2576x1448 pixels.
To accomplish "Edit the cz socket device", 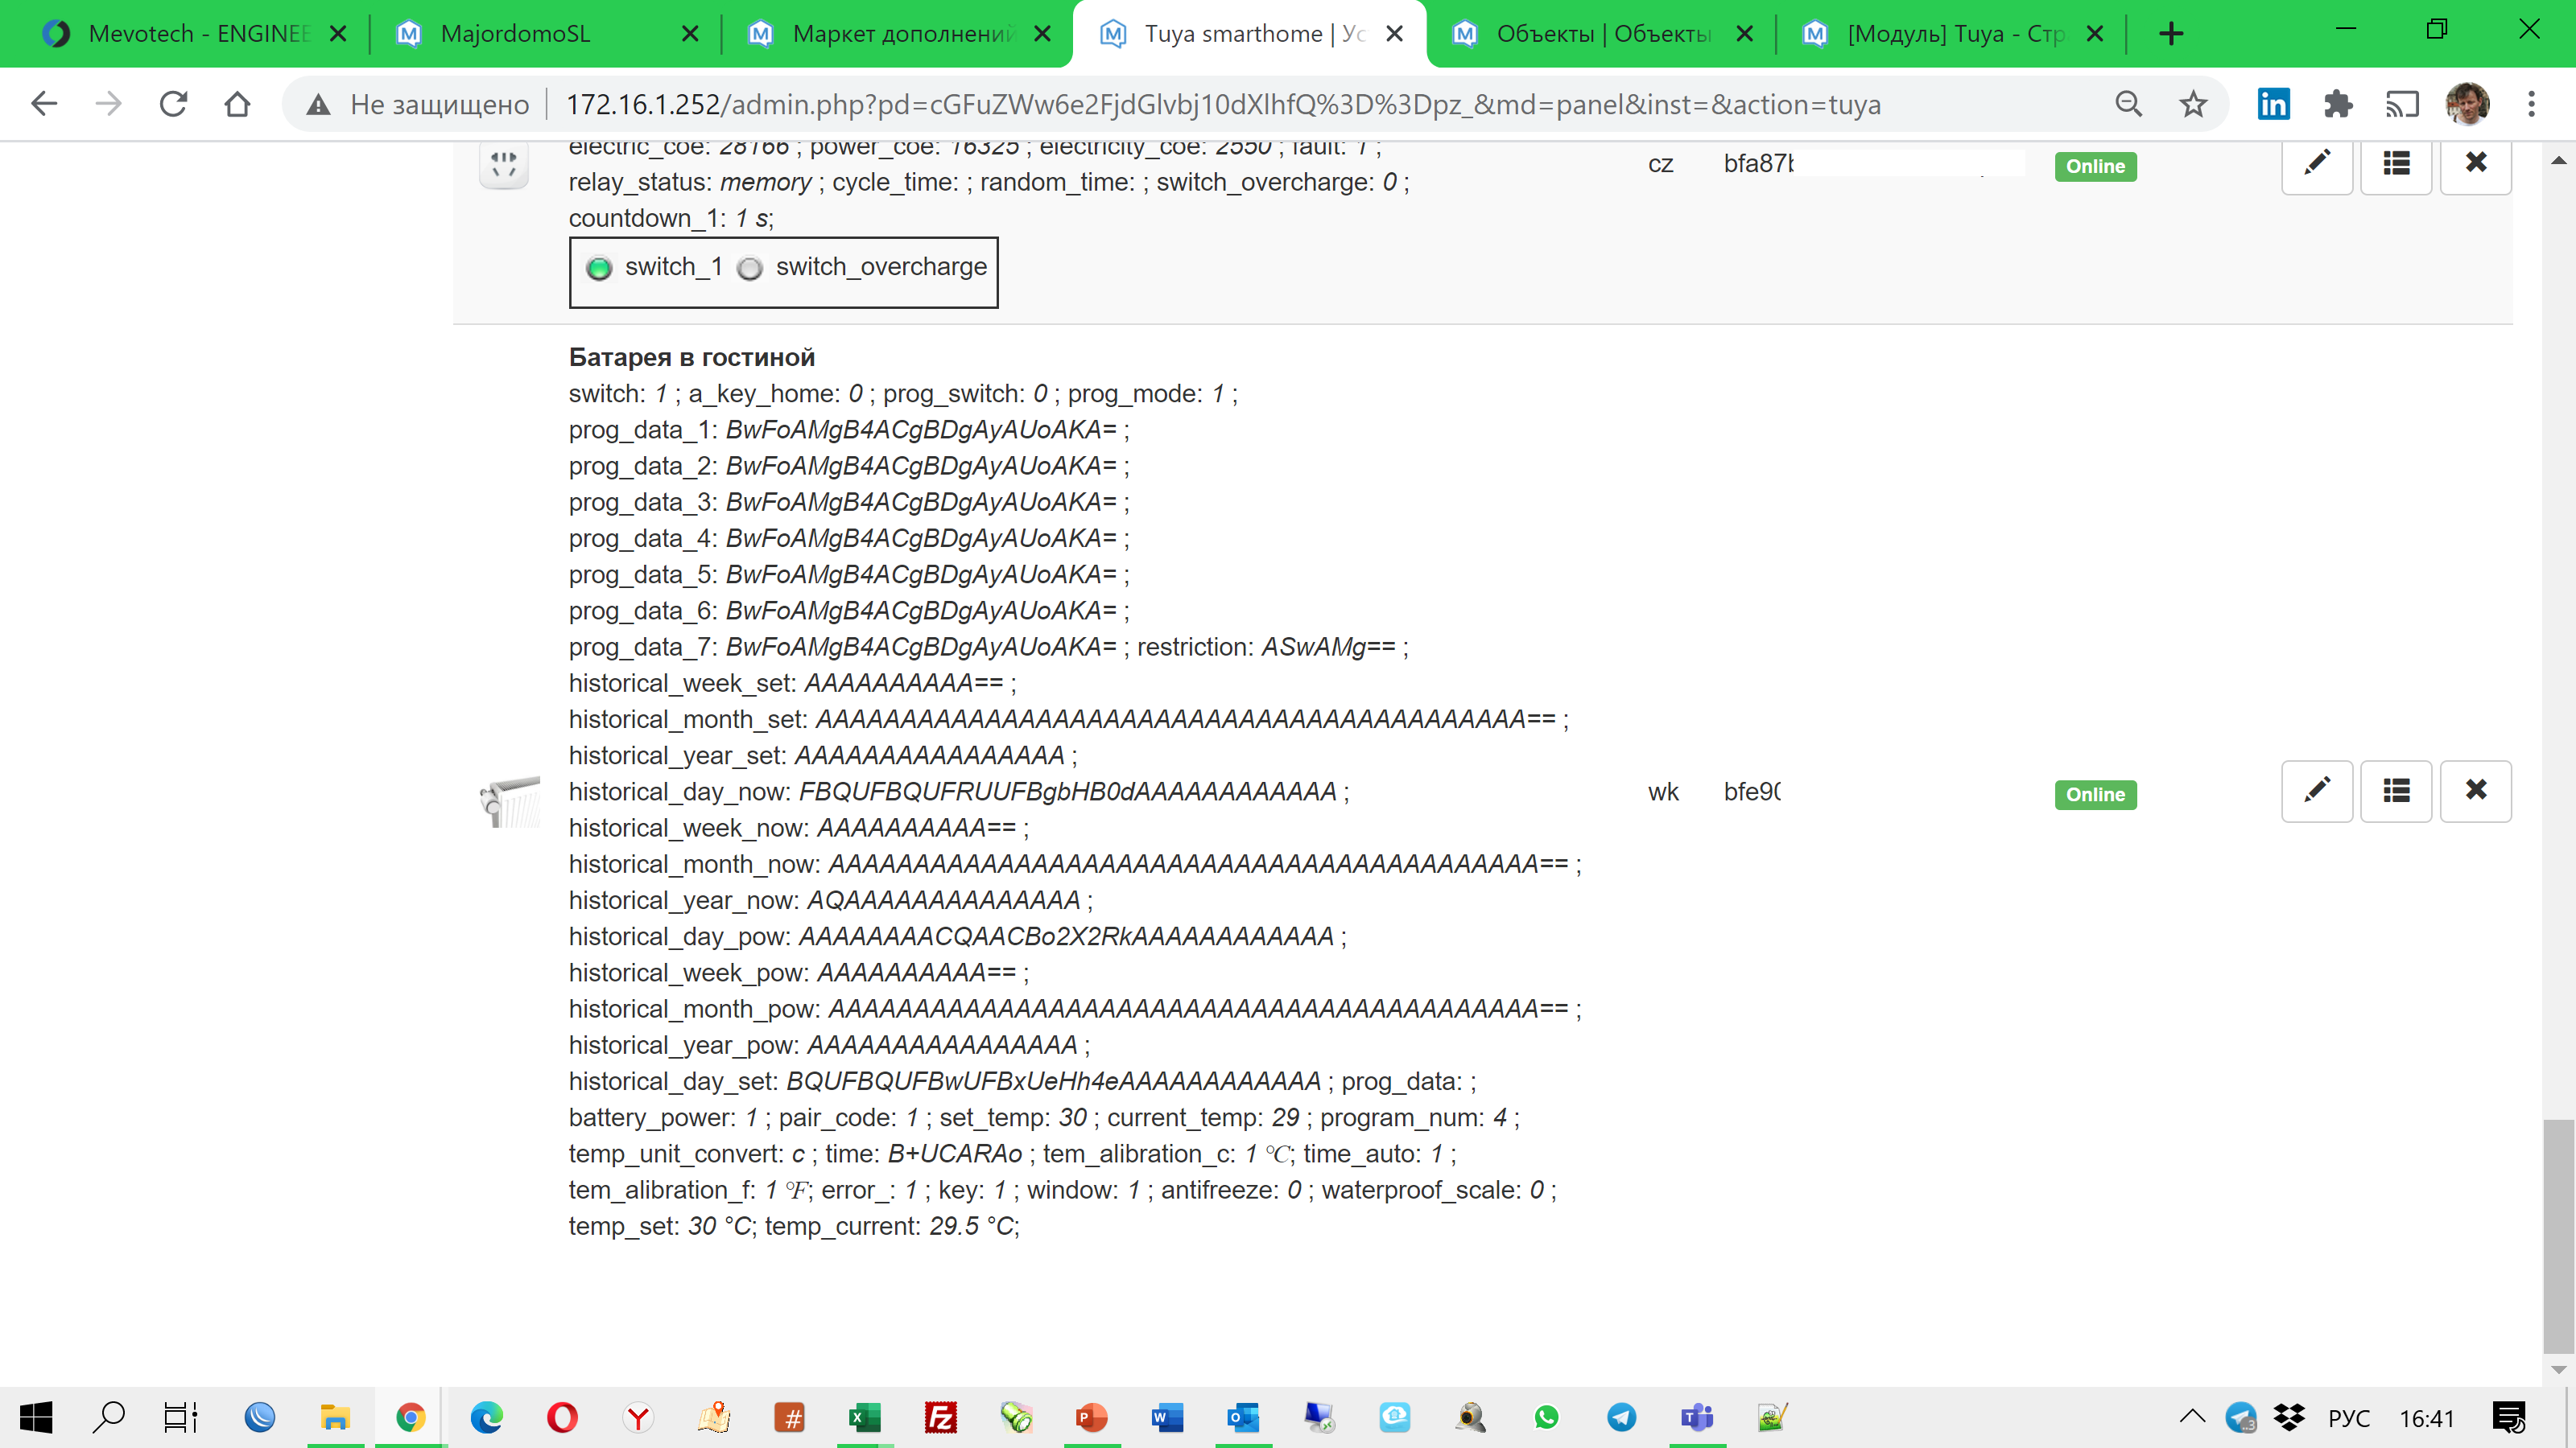I will [x=2317, y=164].
